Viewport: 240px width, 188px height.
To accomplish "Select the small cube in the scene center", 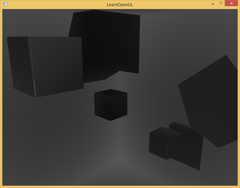I will pyautogui.click(x=111, y=106).
